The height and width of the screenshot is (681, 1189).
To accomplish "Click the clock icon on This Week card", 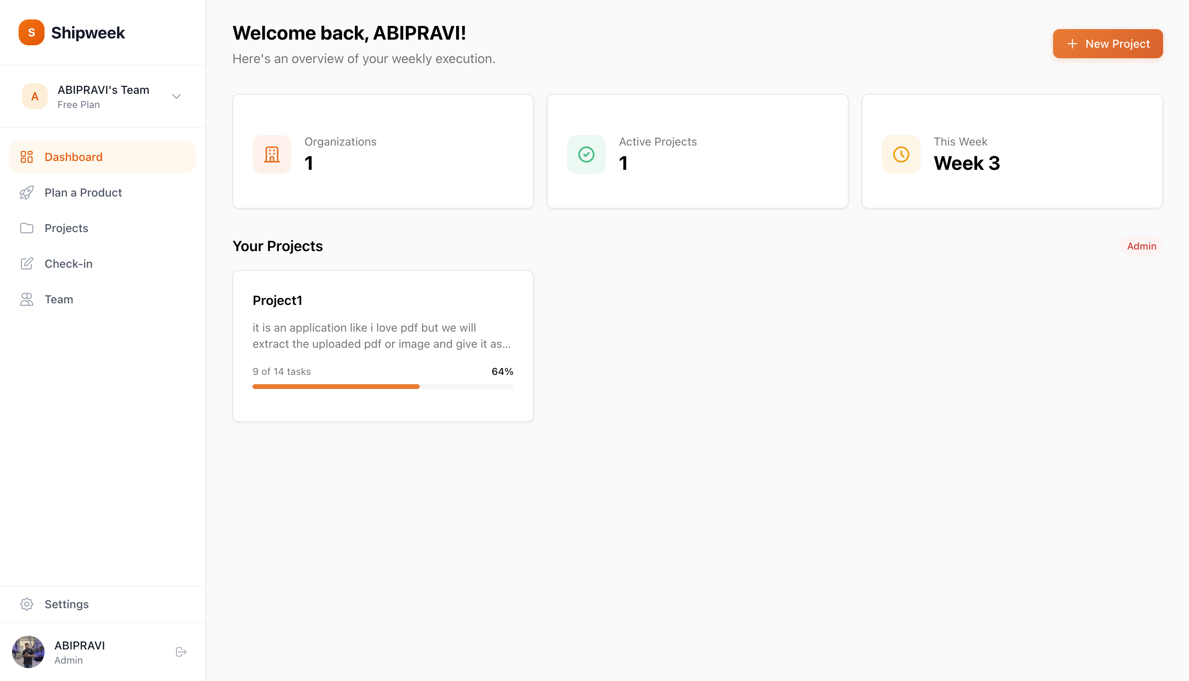I will pos(900,154).
